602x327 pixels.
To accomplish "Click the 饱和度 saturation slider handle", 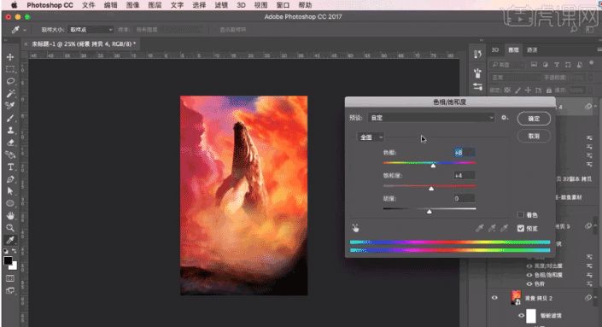I will click(431, 189).
